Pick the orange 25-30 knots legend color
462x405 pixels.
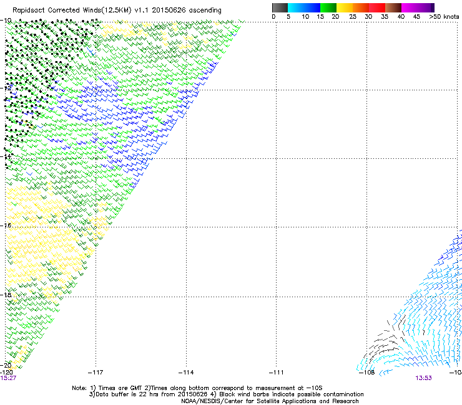(361, 7)
